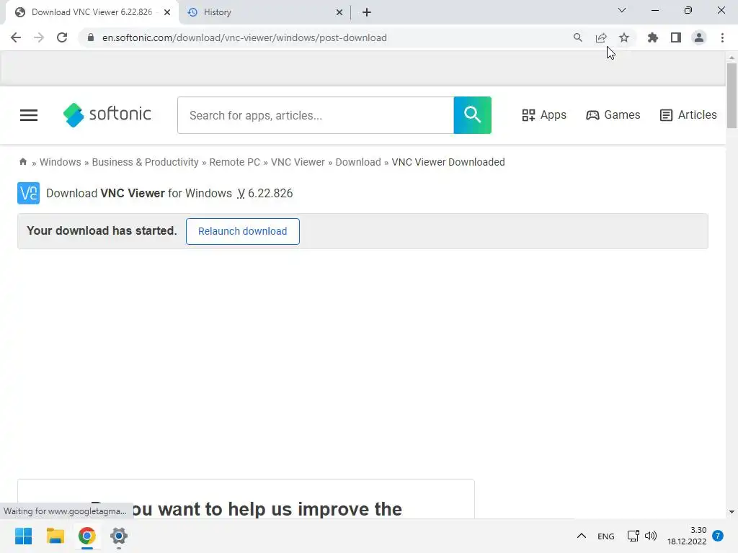
Task: Select the Download VNC Viewer tab
Action: tap(92, 12)
